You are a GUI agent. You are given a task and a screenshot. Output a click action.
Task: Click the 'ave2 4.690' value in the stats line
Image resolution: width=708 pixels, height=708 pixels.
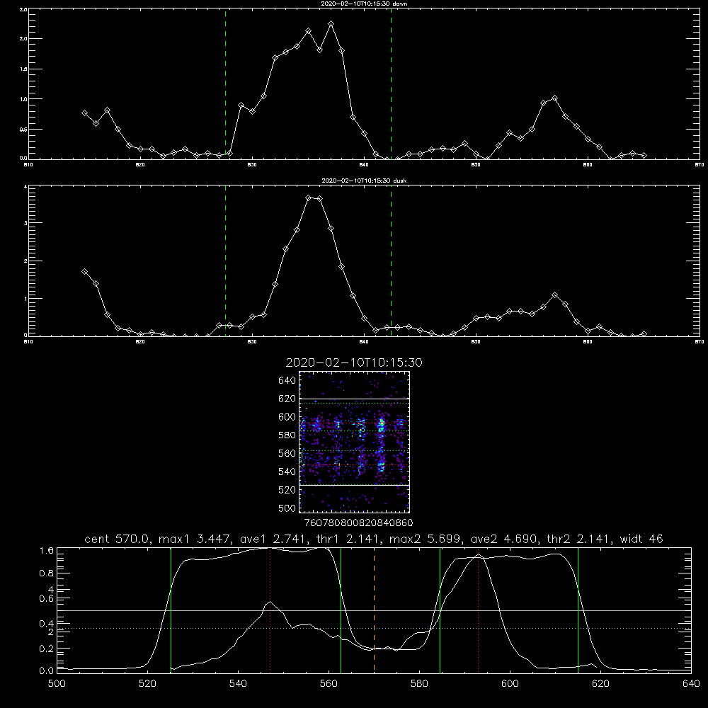pos(503,539)
